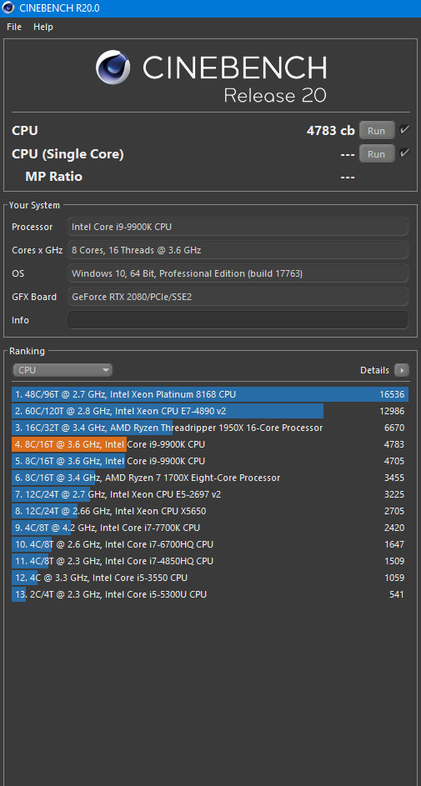Click the Cores x GHz field

coord(238,250)
